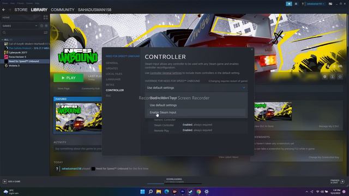Image resolution: width=349 pixels, height=196 pixels.
Task: Open the LIBRARY tab
Action: [x=39, y=10]
